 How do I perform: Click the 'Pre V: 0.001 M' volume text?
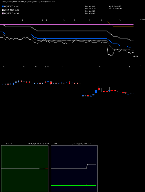coord(115,9)
